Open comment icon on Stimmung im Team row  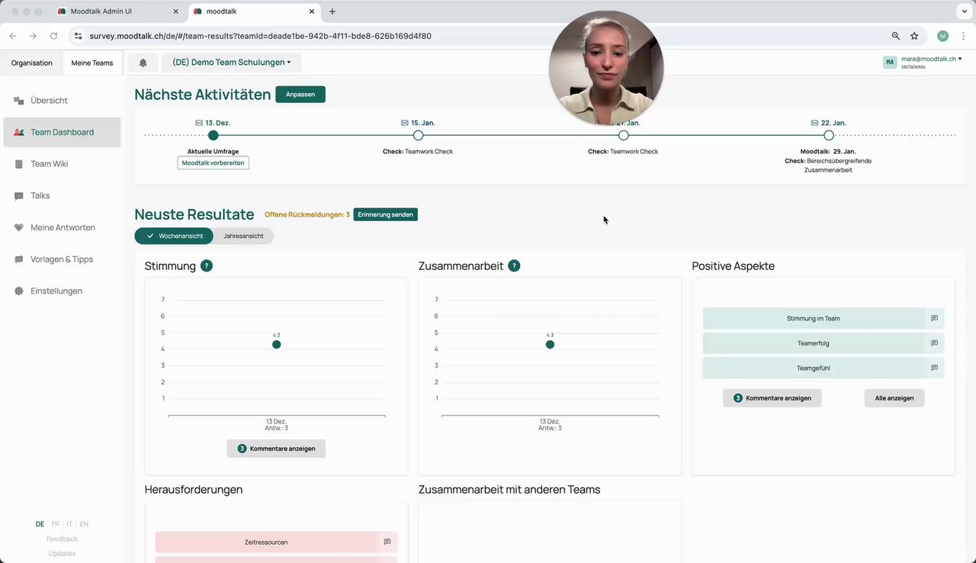point(934,319)
